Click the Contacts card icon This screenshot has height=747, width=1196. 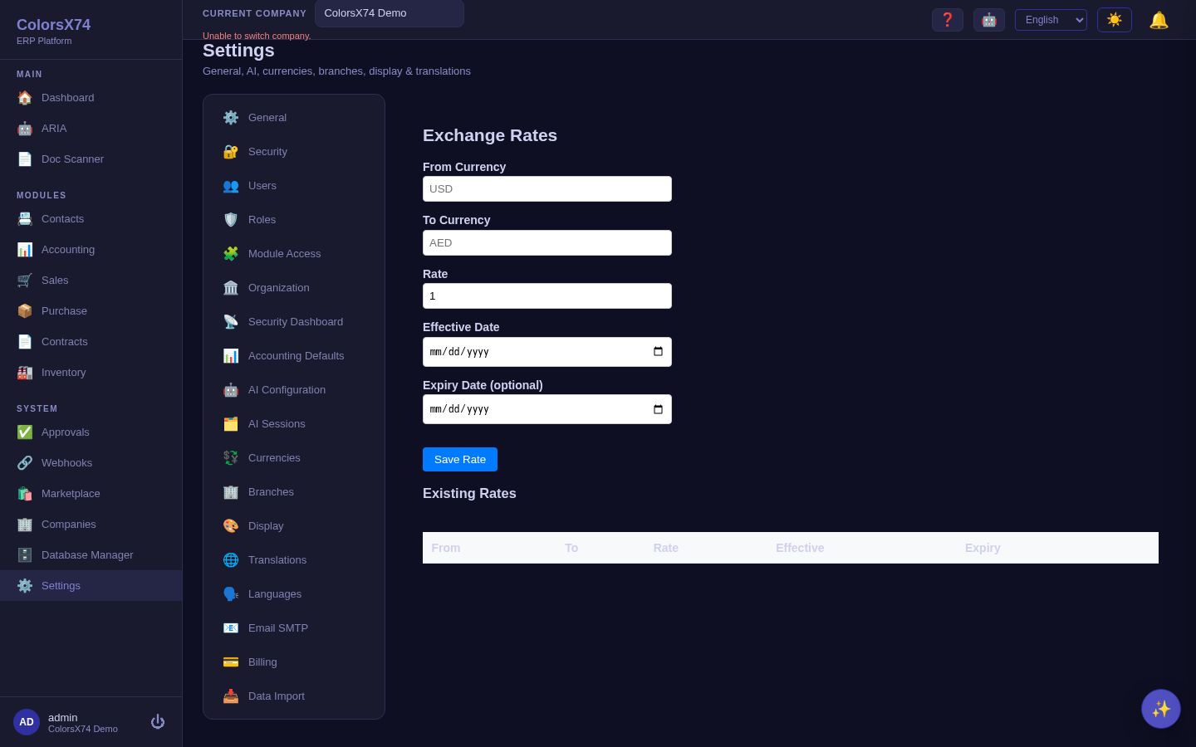(x=25, y=219)
